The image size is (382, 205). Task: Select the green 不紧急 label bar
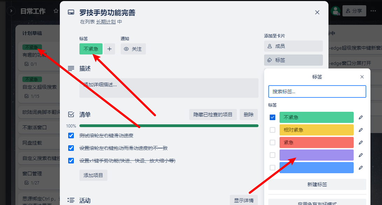[x=317, y=117]
